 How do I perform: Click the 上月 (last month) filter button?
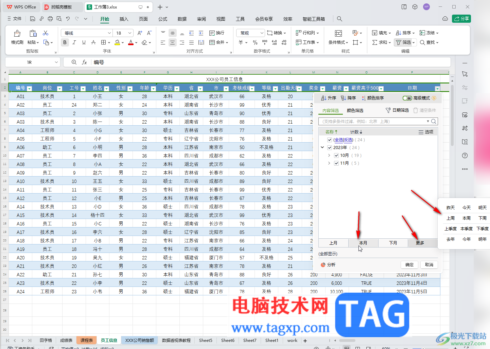(333, 243)
